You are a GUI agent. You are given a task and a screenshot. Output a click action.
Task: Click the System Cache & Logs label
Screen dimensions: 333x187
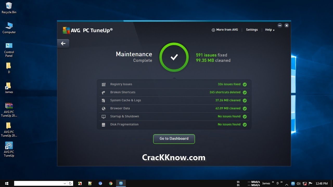click(x=126, y=101)
